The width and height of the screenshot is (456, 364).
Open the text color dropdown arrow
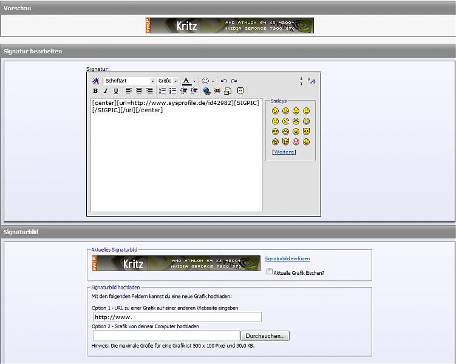pos(194,81)
